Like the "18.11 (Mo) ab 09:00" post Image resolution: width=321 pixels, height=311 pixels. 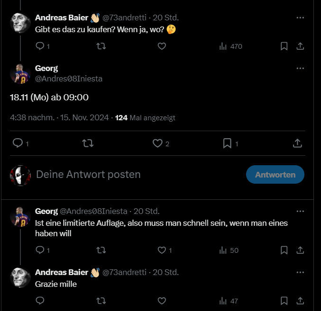point(158,143)
